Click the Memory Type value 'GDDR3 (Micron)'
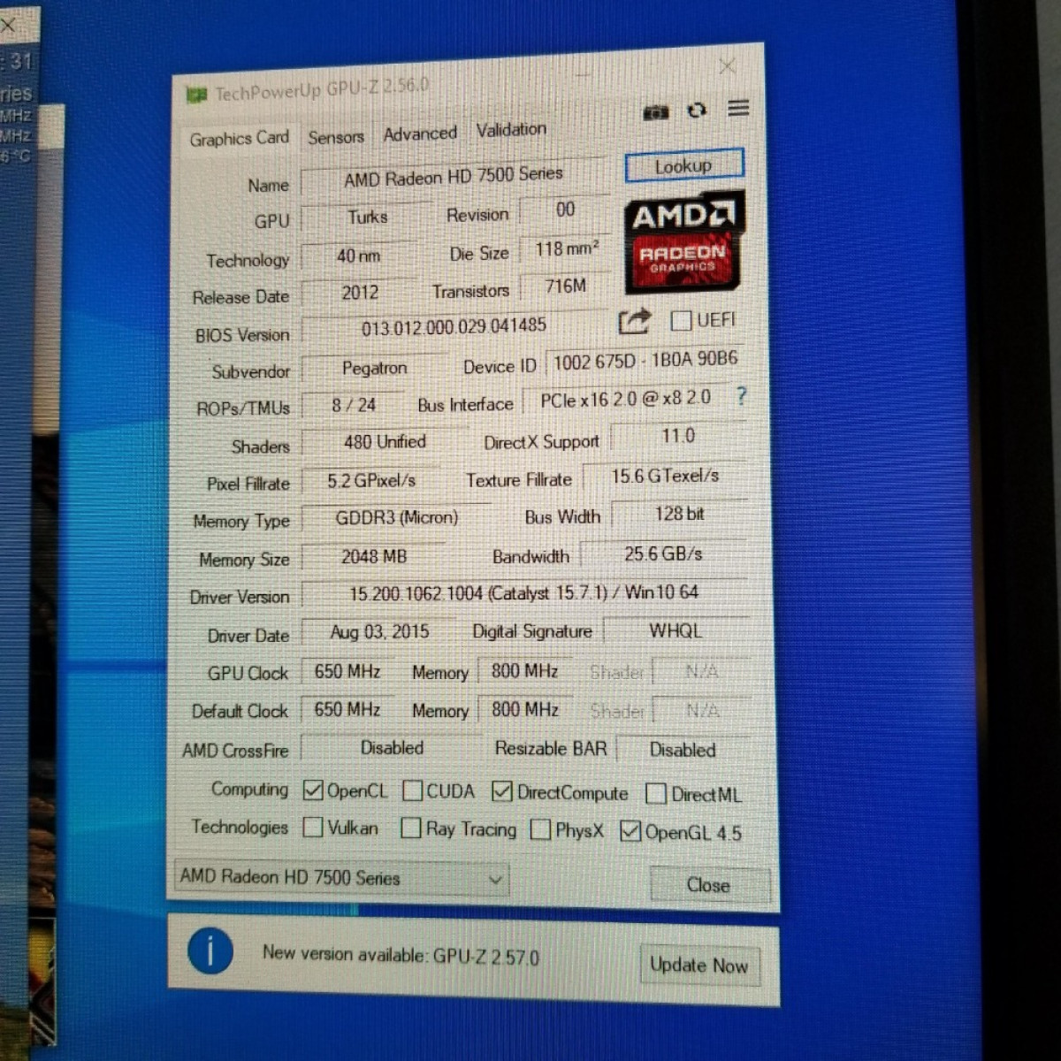 click(396, 519)
